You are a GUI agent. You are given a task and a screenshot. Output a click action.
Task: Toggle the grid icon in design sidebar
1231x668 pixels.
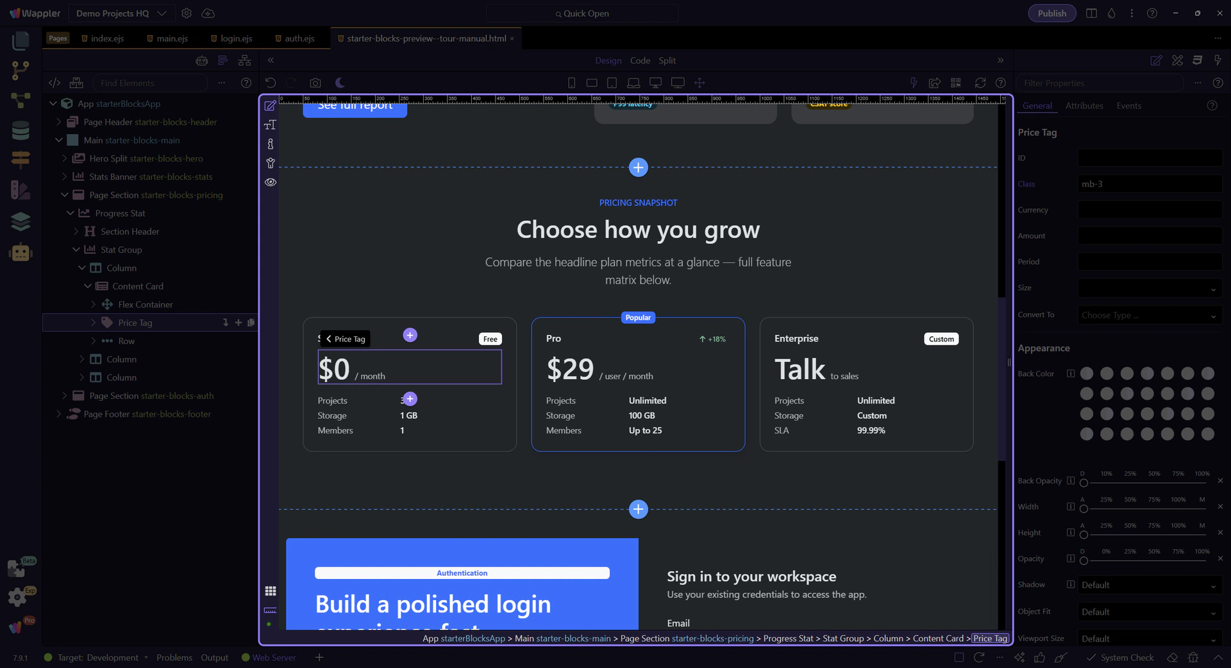271,591
